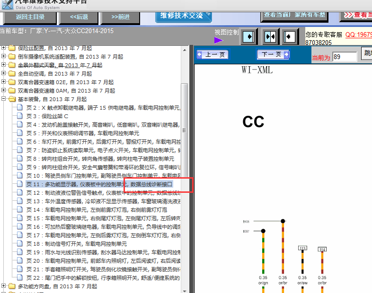The height and width of the screenshot is (293, 372).
Task: Open 页 15 : 右侧尾灯灯泡 entry
Action: click(x=103, y=218)
